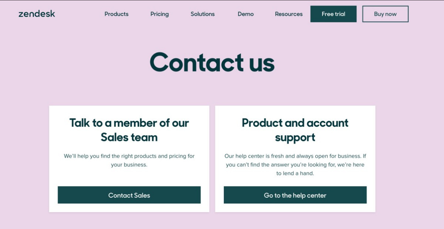Image resolution: width=444 pixels, height=229 pixels.
Task: Start a Free trial
Action: click(x=334, y=14)
